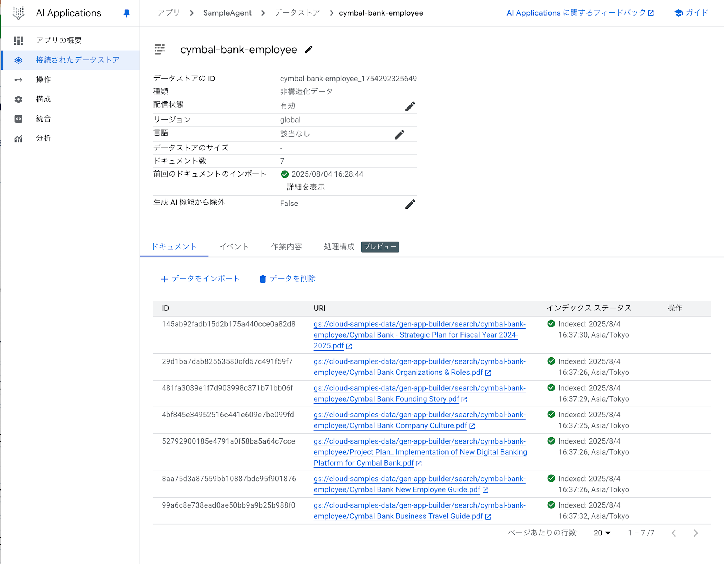
Task: Open 操作 in the sidebar
Action: pos(43,80)
